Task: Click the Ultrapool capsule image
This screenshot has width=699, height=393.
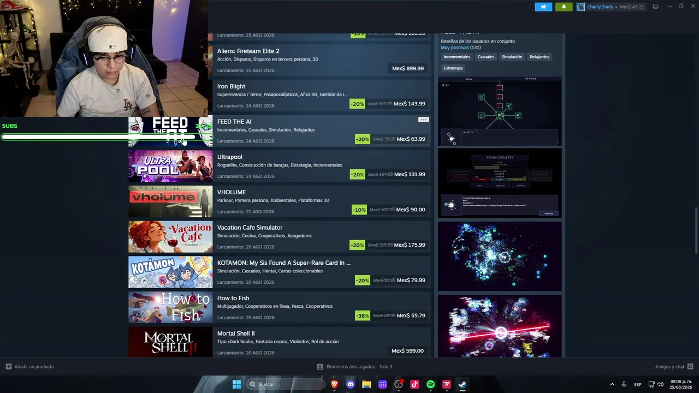Action: [170, 166]
